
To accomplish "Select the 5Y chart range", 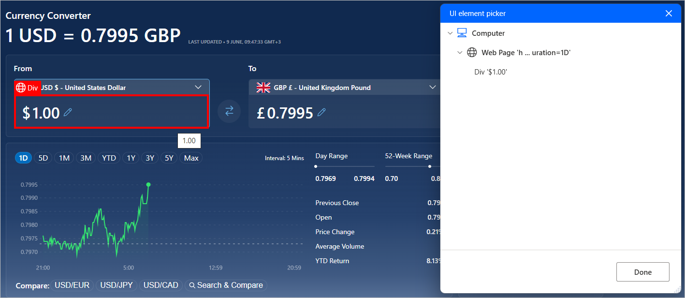I will pyautogui.click(x=169, y=158).
